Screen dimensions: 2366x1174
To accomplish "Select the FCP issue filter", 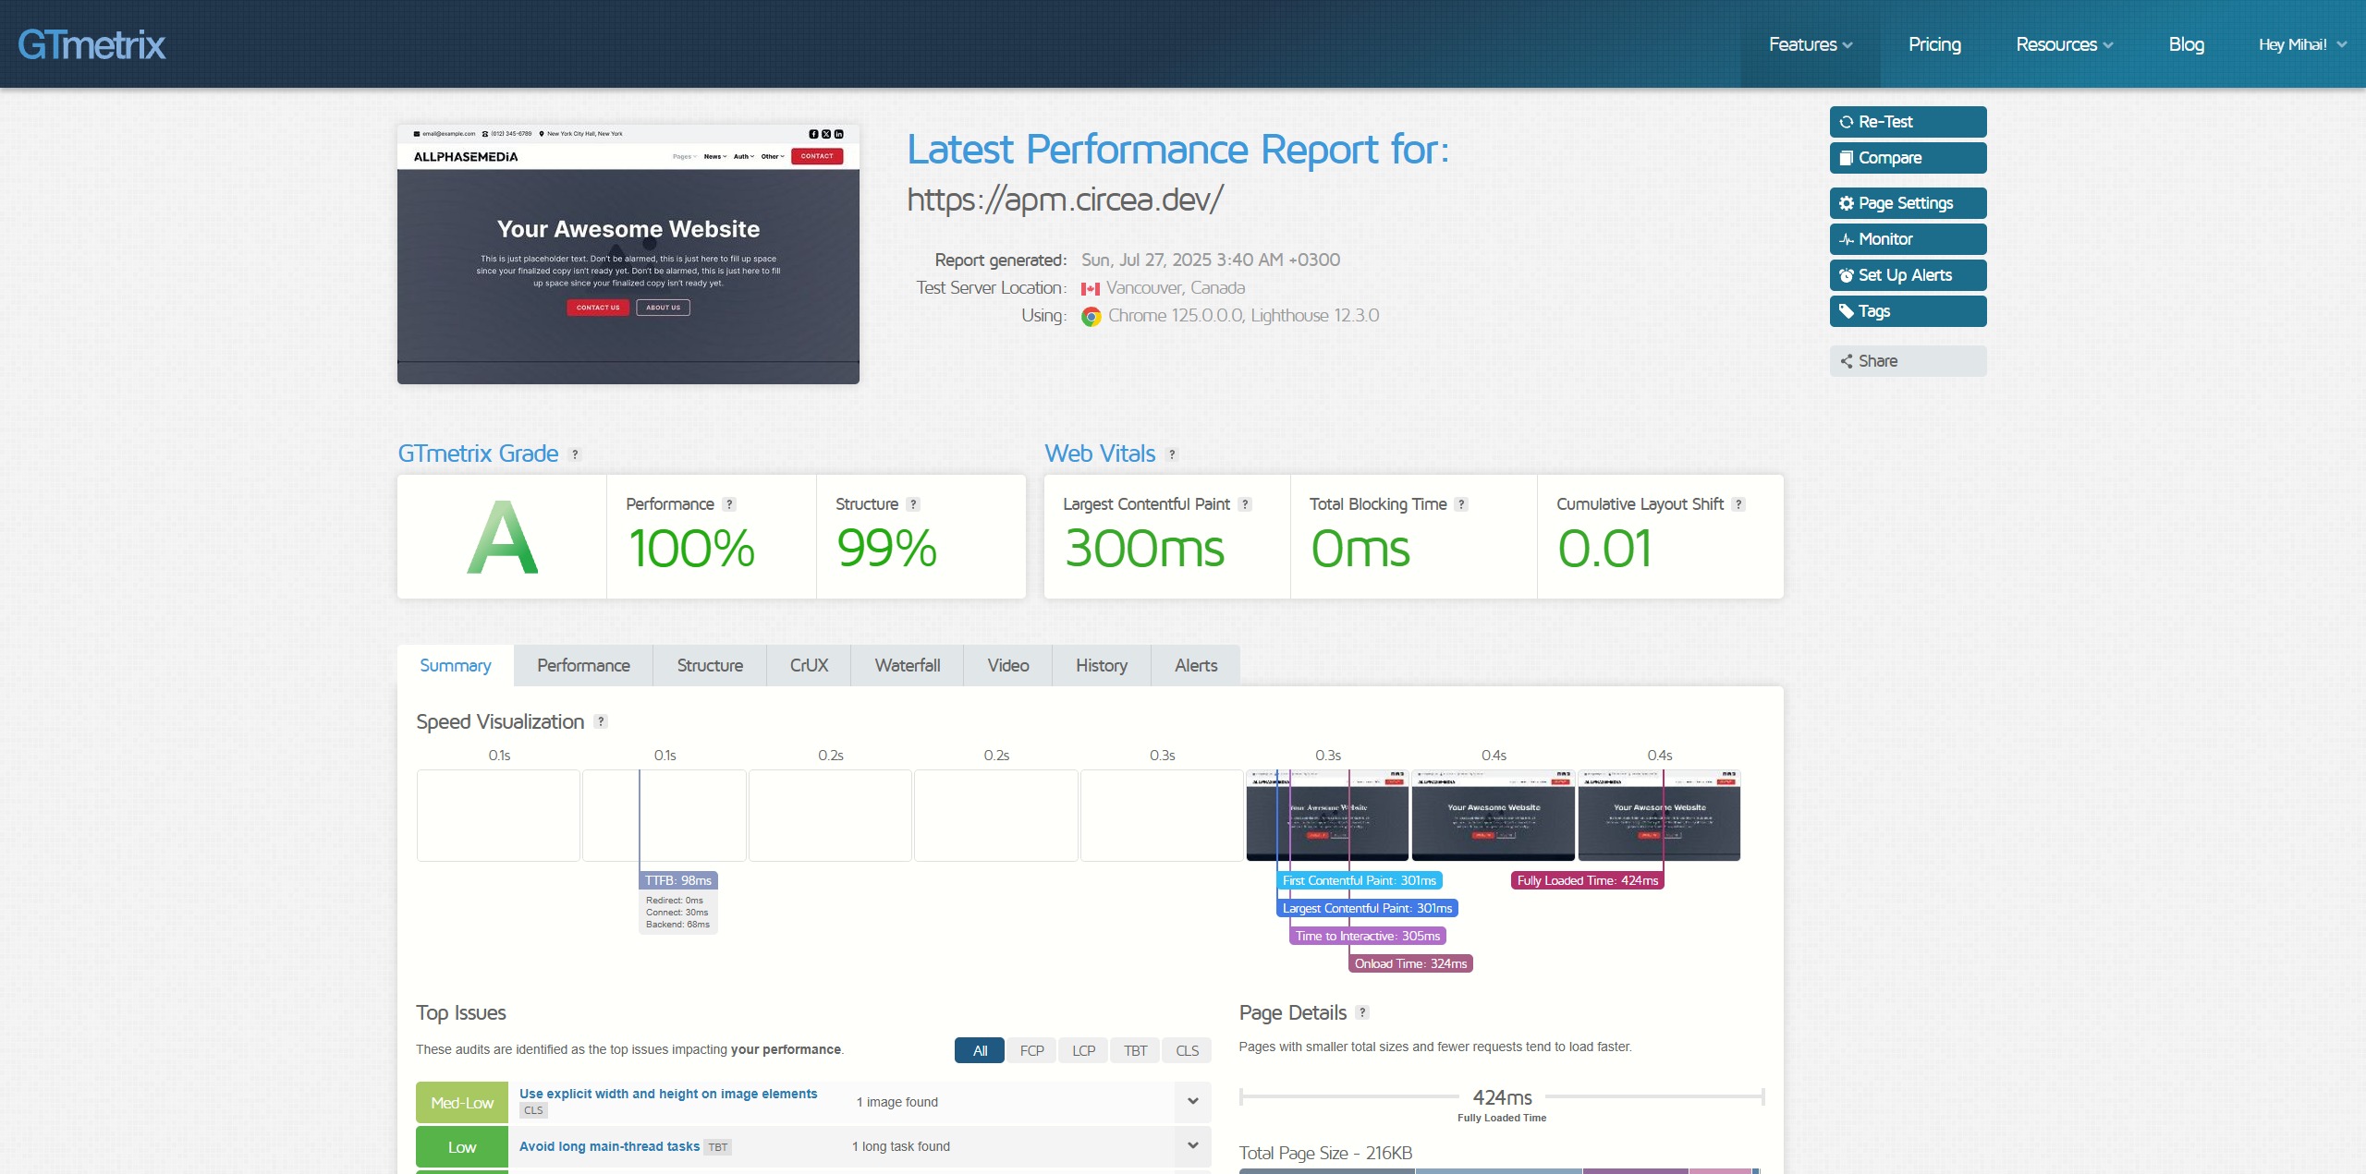I will point(1031,1051).
